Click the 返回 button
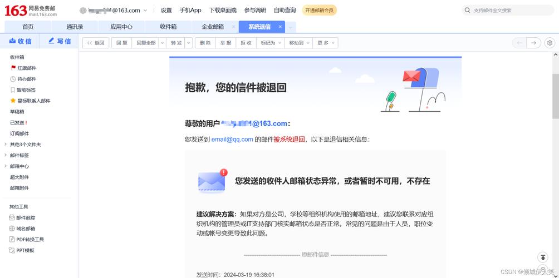 [96, 43]
